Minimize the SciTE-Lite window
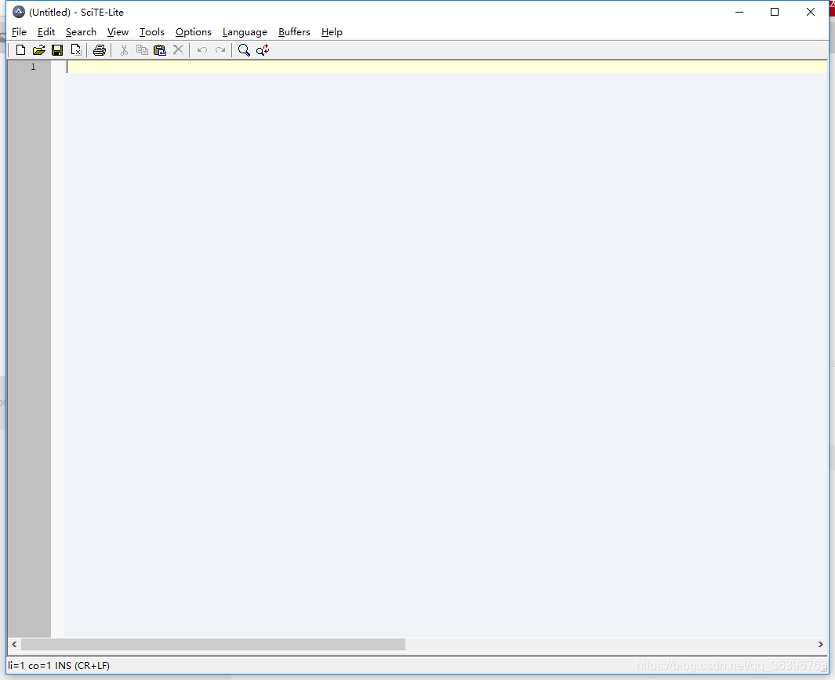Screen dimensions: 835x680 (x=739, y=12)
